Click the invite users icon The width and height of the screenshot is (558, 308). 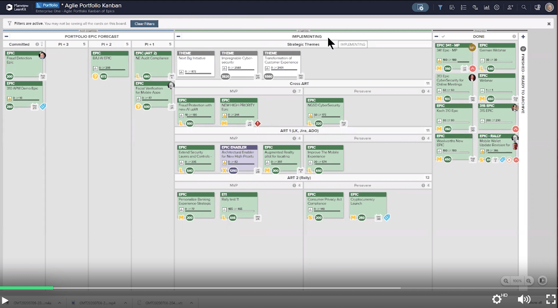click(x=510, y=7)
